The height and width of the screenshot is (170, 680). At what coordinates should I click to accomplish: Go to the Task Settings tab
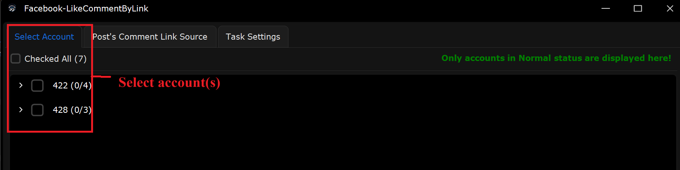coord(253,37)
